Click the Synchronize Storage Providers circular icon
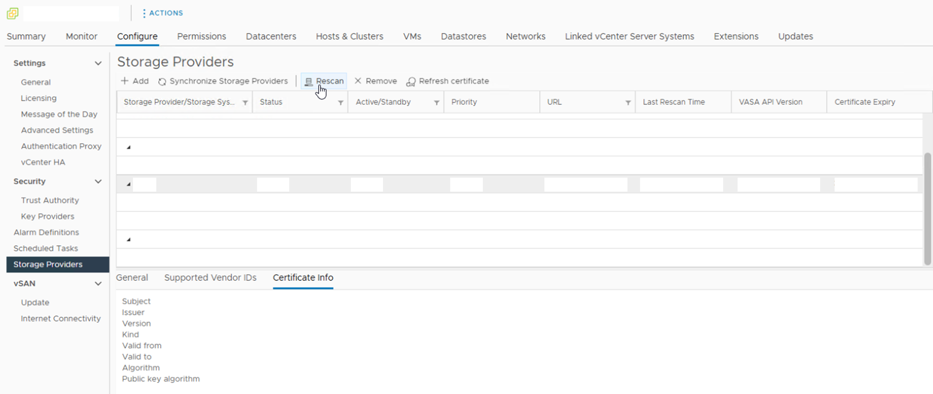This screenshot has width=933, height=394. 162,82
